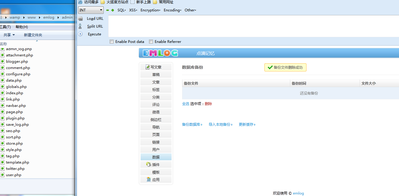Click the user.php file icon in Explorer
Screen dimensions: 399x196
[x=2, y=175]
